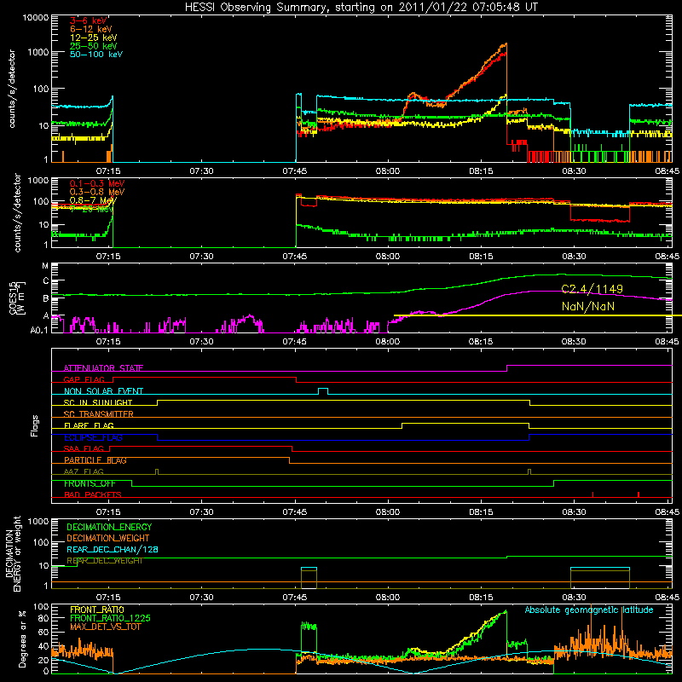Click the 08:00 time label under Flags panel
Viewport: 682px width, 682px height.
tap(388, 512)
